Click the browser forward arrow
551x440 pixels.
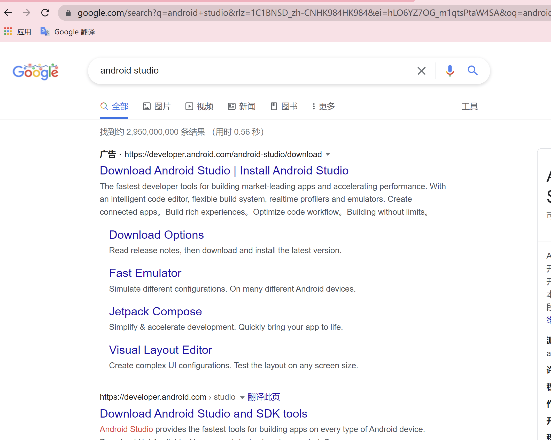26,13
